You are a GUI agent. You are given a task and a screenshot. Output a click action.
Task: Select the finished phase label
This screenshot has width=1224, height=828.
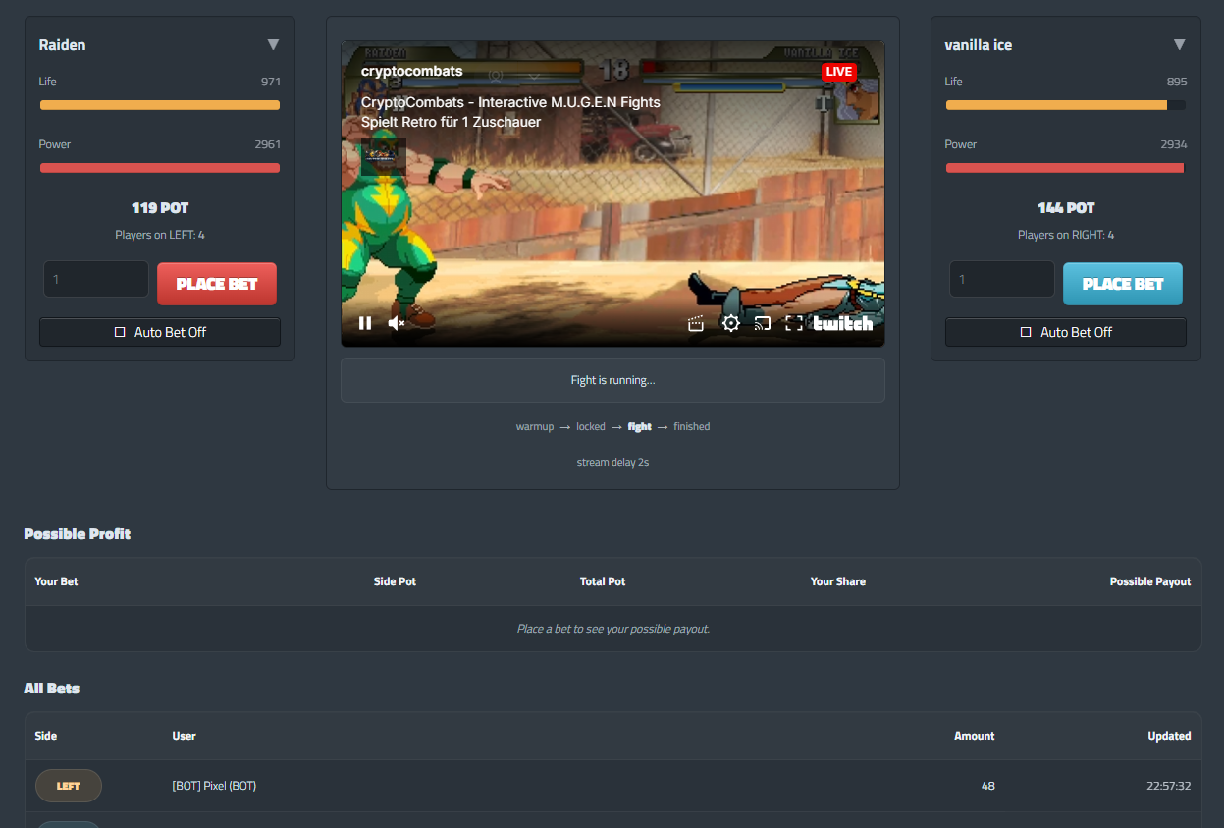click(x=692, y=427)
